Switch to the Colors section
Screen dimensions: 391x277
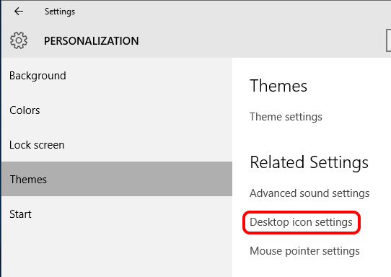[117, 110]
